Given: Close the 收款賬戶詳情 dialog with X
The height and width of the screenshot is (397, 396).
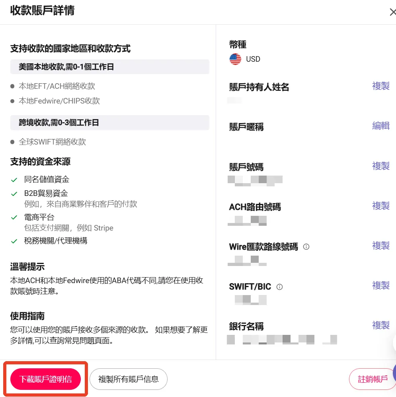Looking at the screenshot, I should pyautogui.click(x=392, y=12).
